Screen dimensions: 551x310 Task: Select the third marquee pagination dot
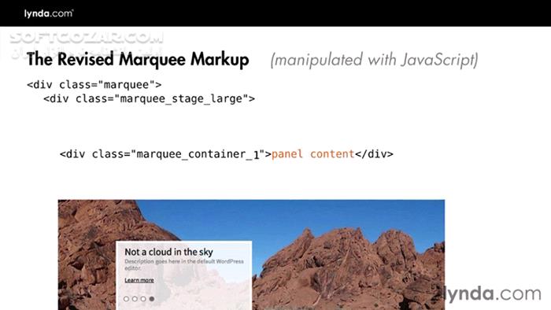coord(143,299)
